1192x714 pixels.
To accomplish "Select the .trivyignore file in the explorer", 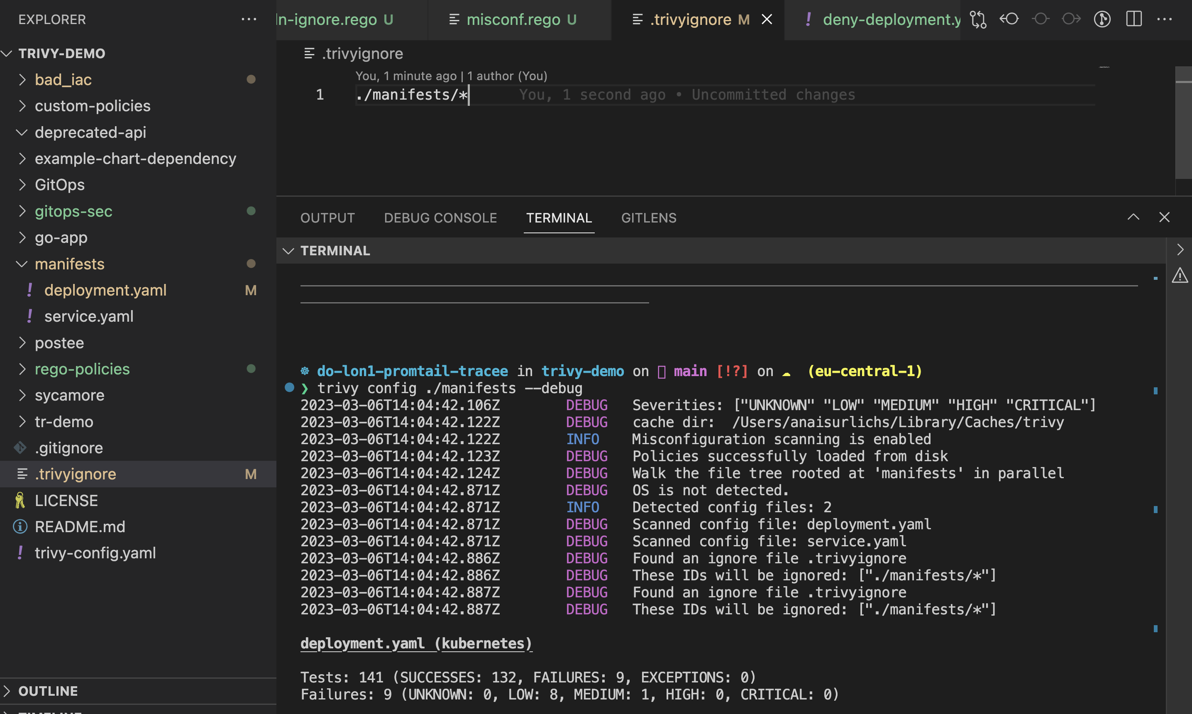I will (x=137, y=474).
